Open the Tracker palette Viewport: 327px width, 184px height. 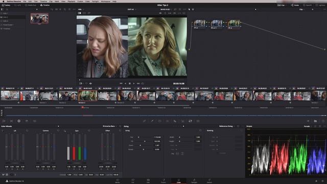tap(167, 121)
